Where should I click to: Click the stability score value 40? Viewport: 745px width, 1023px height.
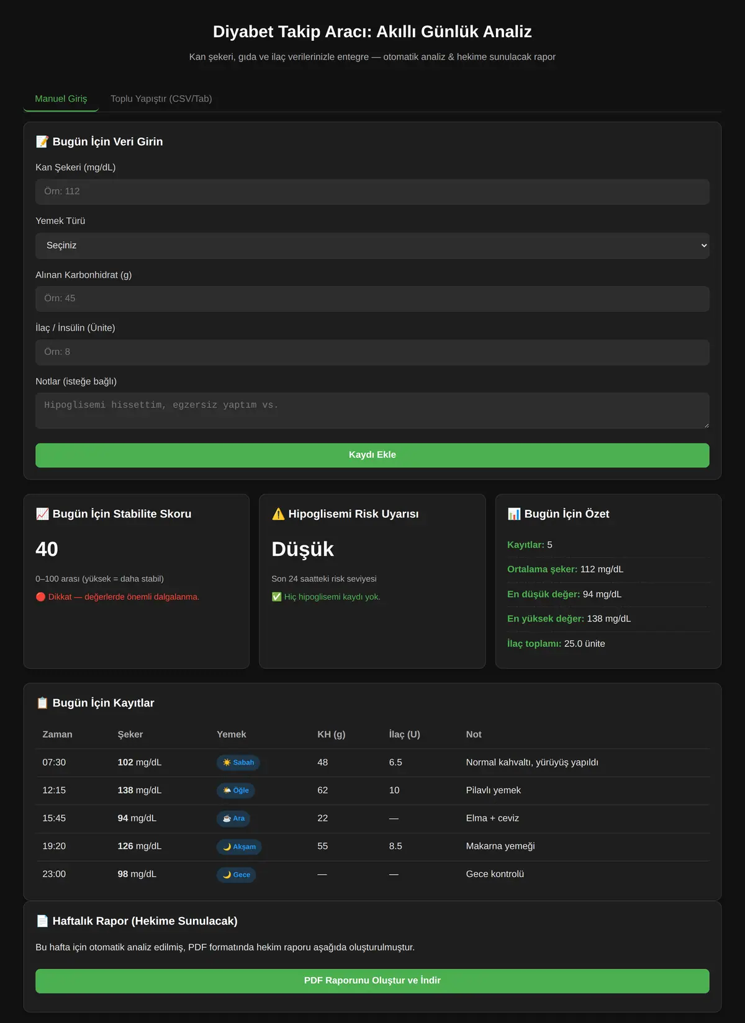click(47, 549)
